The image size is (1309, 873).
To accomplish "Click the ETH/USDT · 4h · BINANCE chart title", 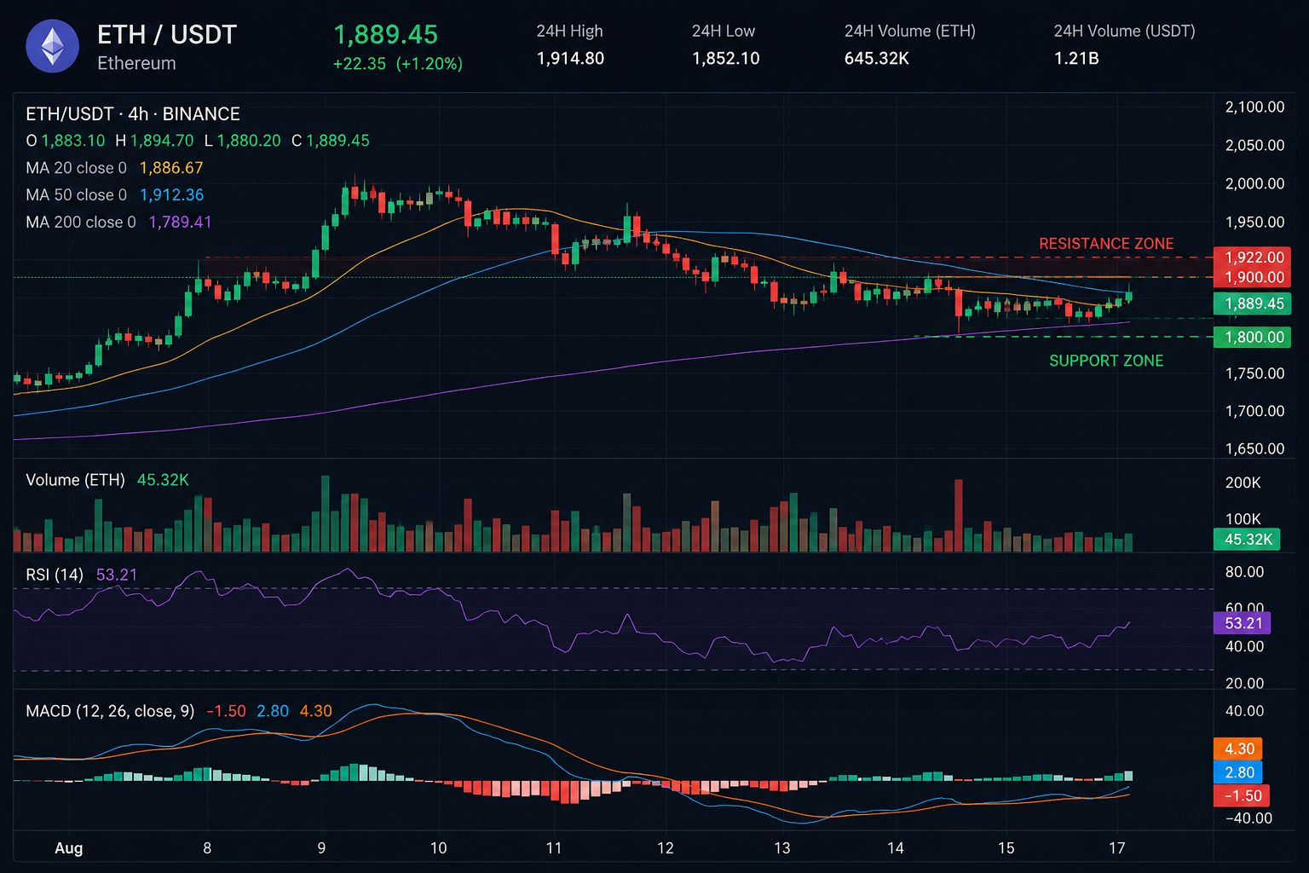I will pyautogui.click(x=133, y=113).
